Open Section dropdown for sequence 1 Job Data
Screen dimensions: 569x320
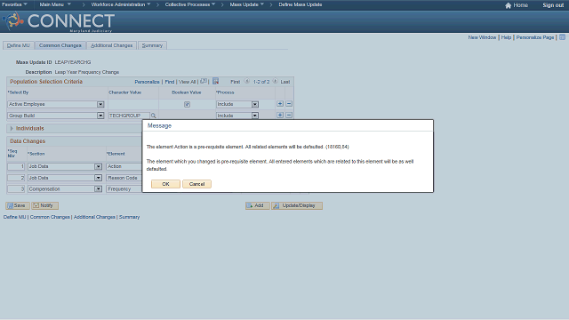tap(65, 166)
